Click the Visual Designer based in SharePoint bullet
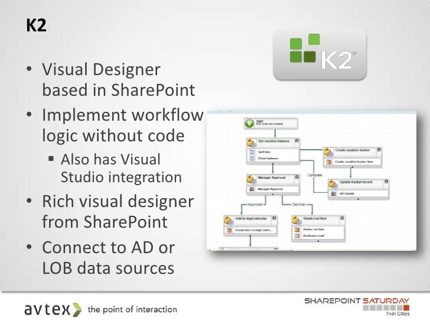The image size is (430, 323). [x=119, y=80]
